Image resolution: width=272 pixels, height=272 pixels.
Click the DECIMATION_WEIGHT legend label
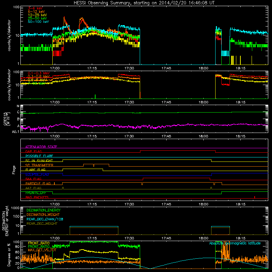point(43,215)
